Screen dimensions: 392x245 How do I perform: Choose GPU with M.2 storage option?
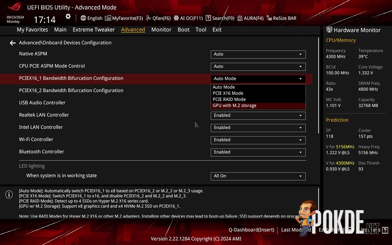pos(258,106)
